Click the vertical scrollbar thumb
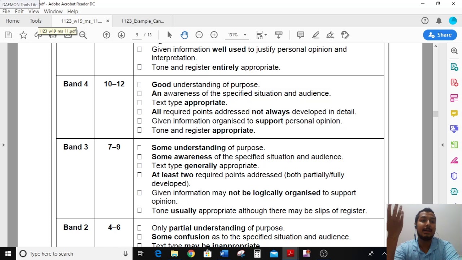This screenshot has width=462, height=260. [436, 114]
